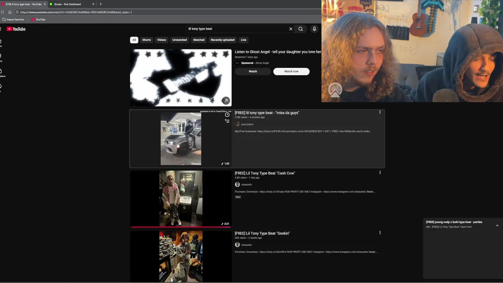Open more options for 'Geekin' video
Screen dimensions: 503x283
point(380,233)
